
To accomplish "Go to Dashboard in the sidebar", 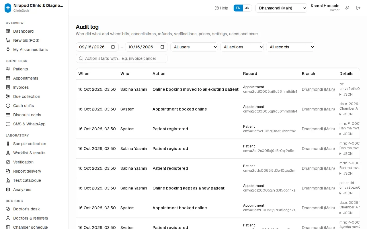I will (34, 31).
